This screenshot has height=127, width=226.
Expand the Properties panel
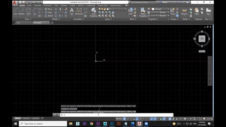[x=153, y=19]
